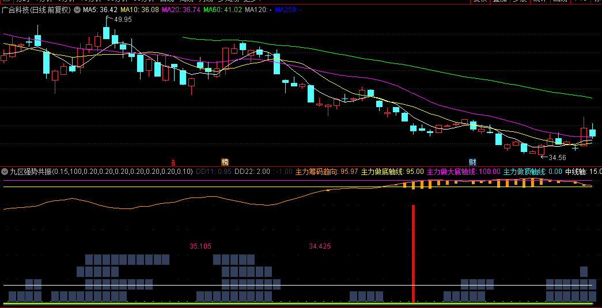Click the MA60 moving average label
Image resolution: width=602 pixels, height=308 pixels.
(x=222, y=10)
